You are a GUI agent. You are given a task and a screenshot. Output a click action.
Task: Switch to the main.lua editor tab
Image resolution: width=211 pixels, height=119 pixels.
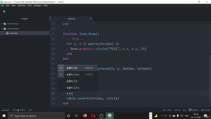[72, 19]
